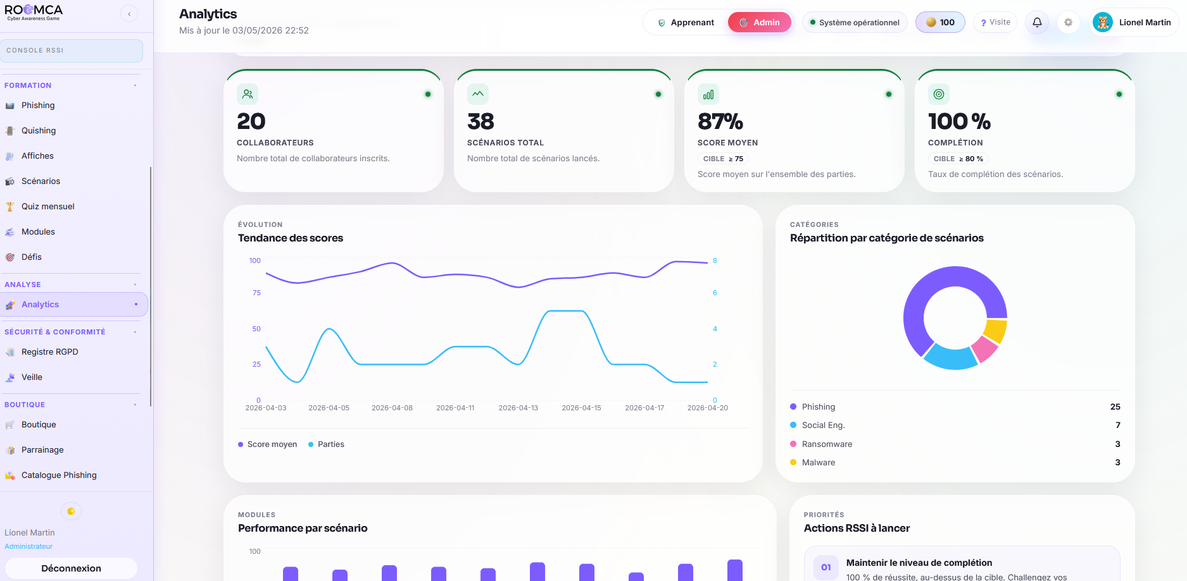Click the Phishing sidebar icon
The image size is (1187, 581).
coord(10,106)
